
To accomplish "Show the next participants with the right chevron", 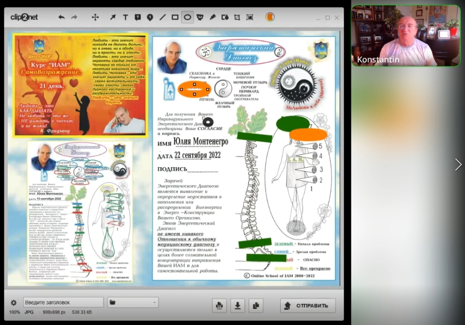I will pyautogui.click(x=458, y=165).
